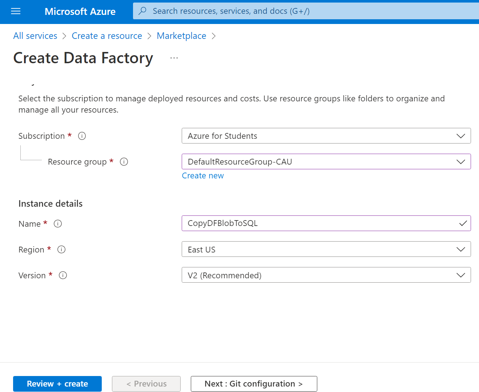Image resolution: width=479 pixels, height=392 pixels.
Task: Go to Marketplace breadcrumb
Action: coord(181,36)
